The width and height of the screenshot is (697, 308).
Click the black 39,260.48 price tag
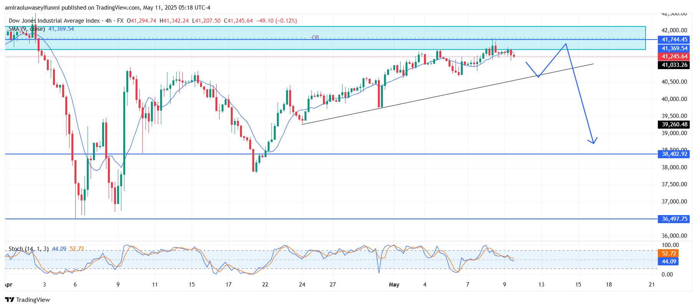coord(674,124)
